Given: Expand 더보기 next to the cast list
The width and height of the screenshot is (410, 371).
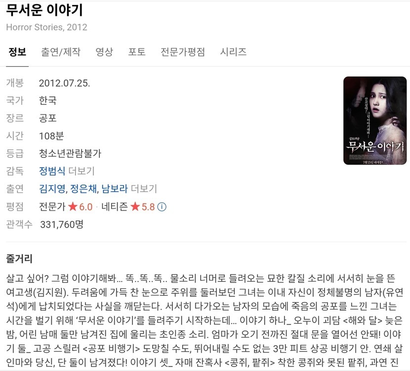Looking at the screenshot, I should point(144,188).
